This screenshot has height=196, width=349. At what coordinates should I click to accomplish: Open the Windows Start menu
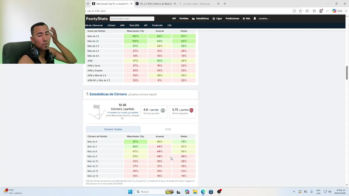tap(130, 192)
